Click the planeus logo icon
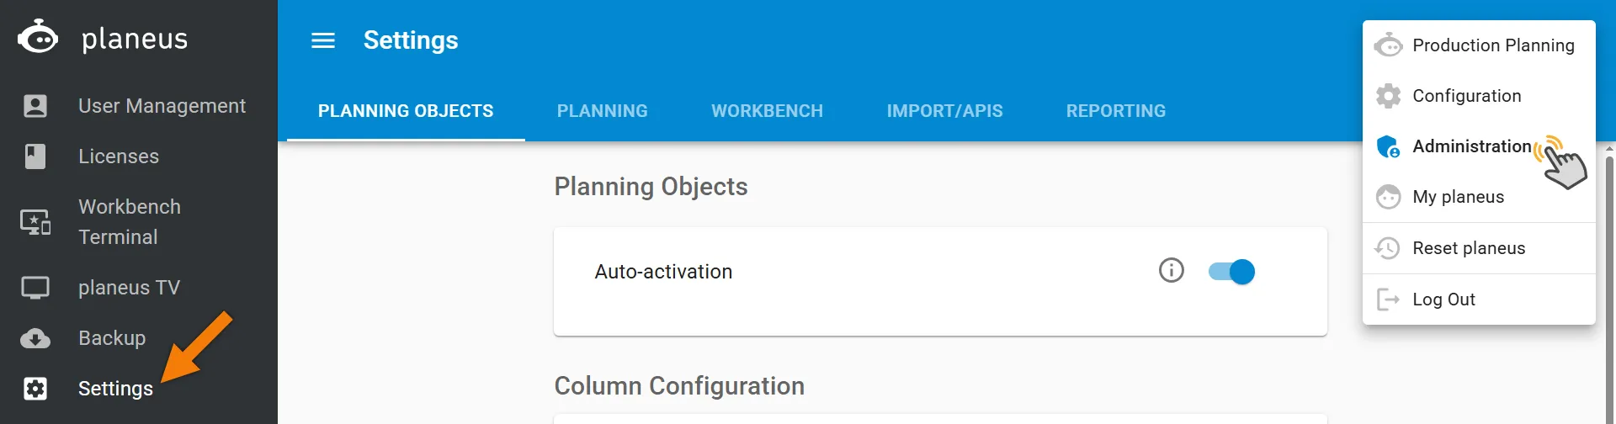1616x424 pixels. (38, 37)
